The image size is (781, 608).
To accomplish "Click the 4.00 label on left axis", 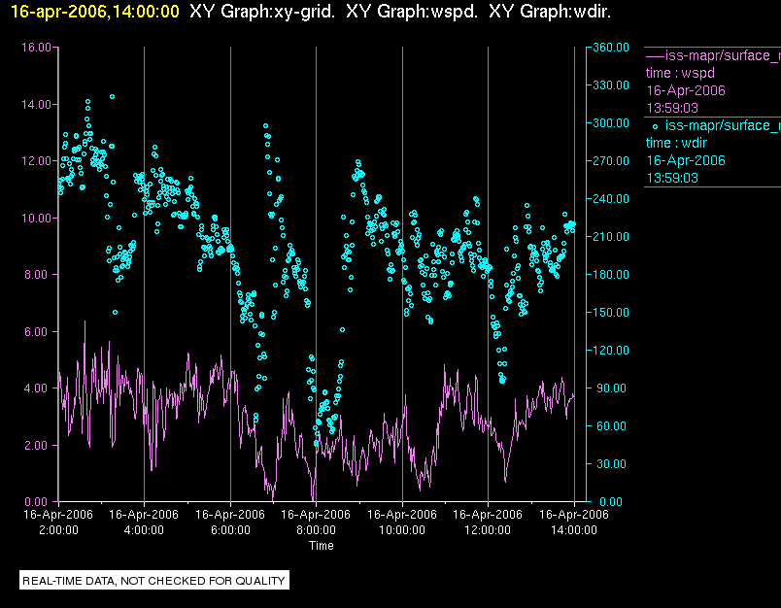I will click(38, 388).
